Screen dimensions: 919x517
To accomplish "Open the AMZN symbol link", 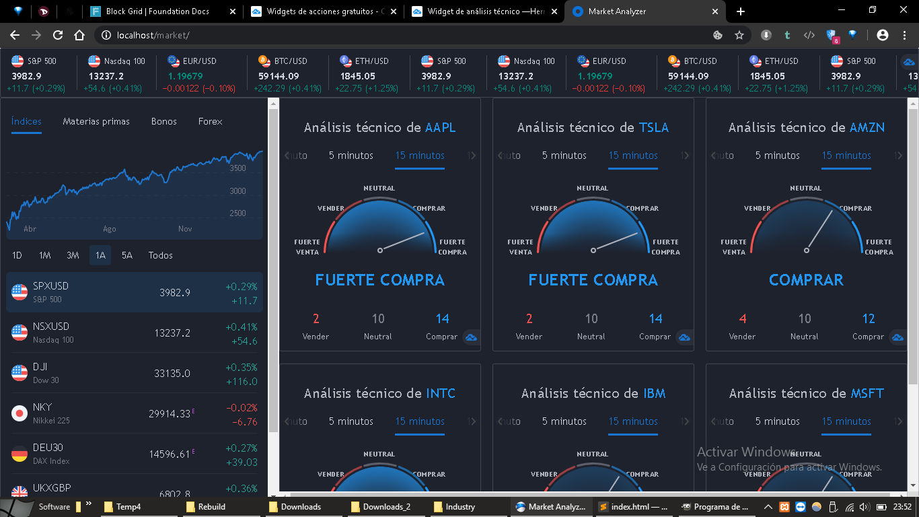I will 867,127.
